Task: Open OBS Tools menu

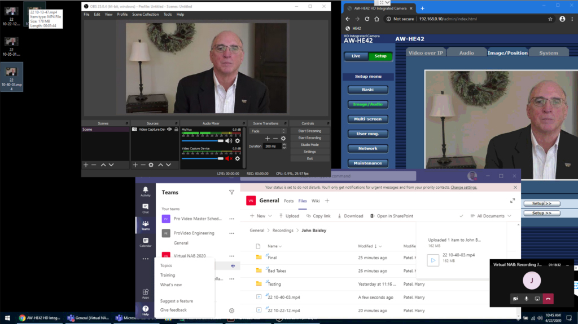Action: [167, 14]
